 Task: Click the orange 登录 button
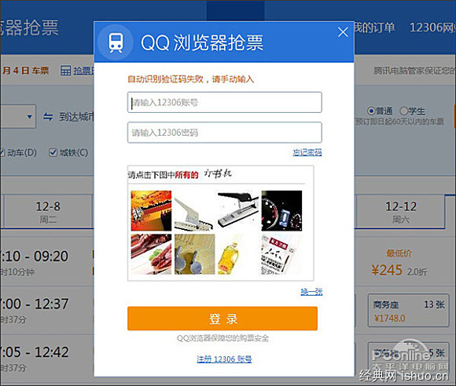coord(222,319)
